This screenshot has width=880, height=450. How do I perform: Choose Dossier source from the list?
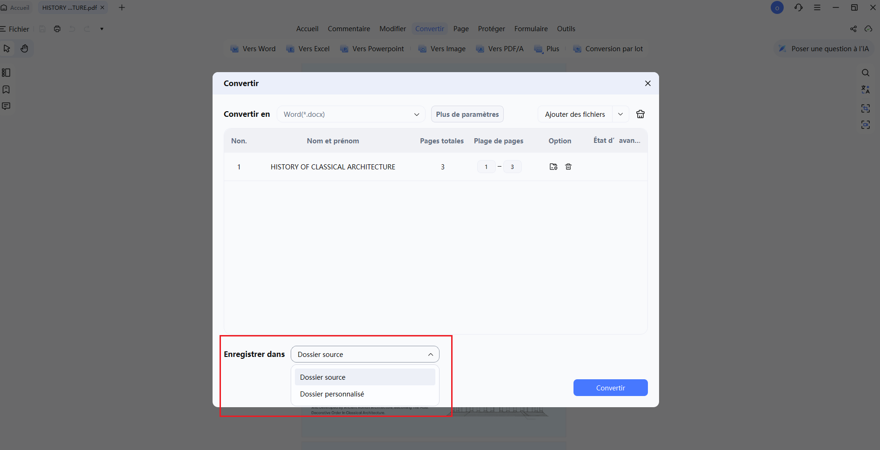tap(365, 377)
